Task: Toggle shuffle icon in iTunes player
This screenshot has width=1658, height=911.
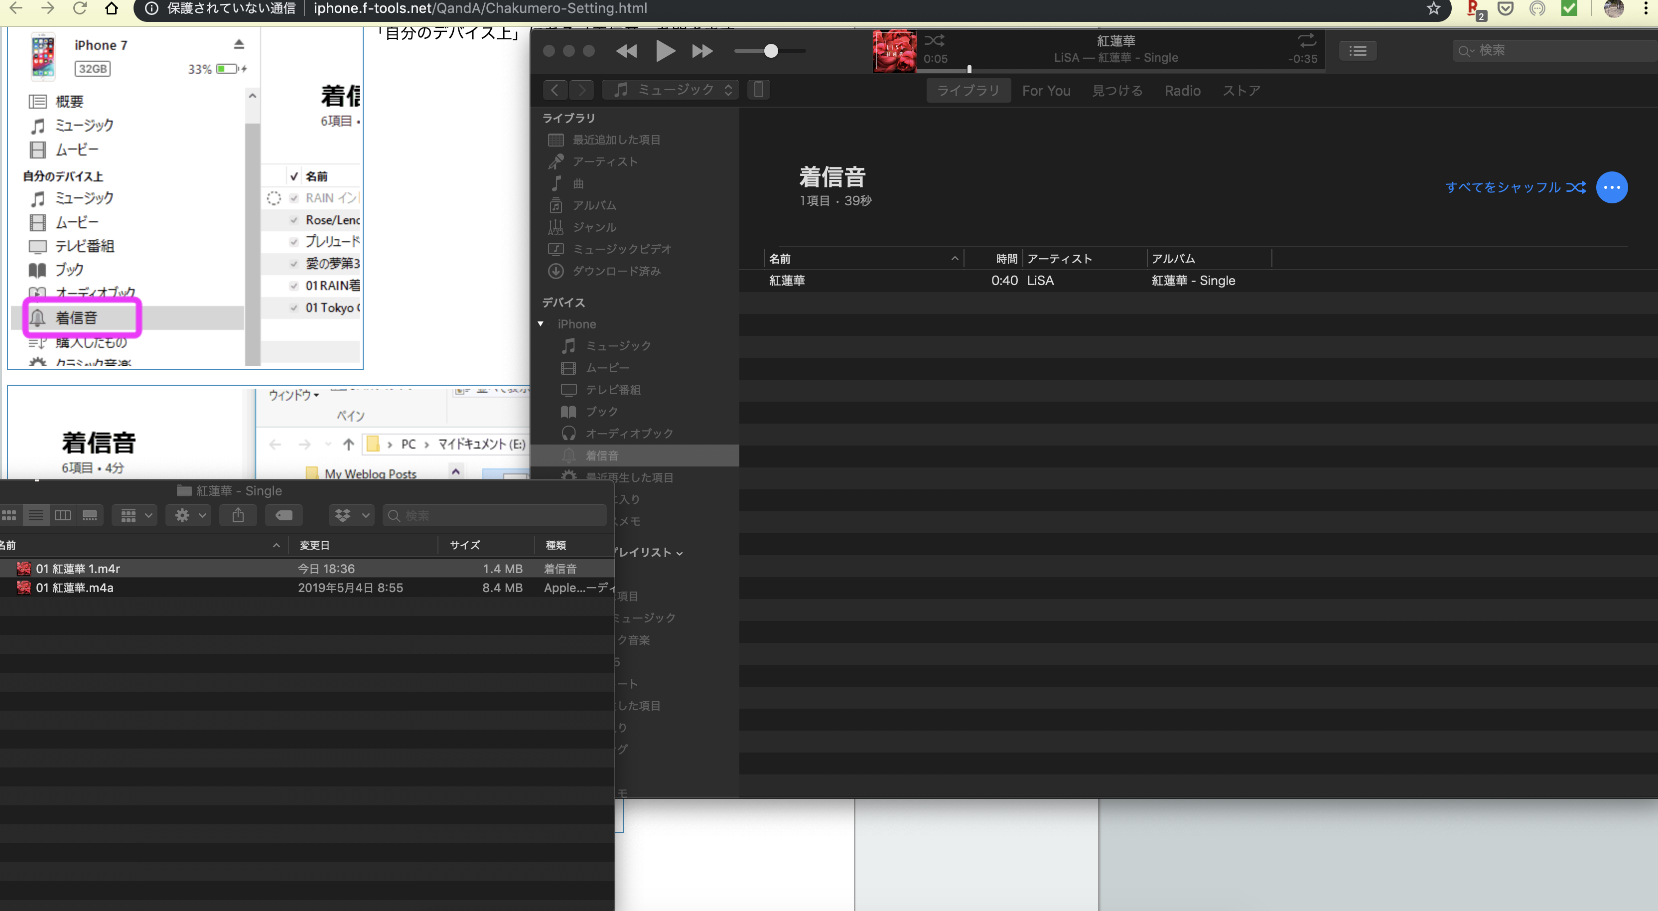Action: coord(935,40)
